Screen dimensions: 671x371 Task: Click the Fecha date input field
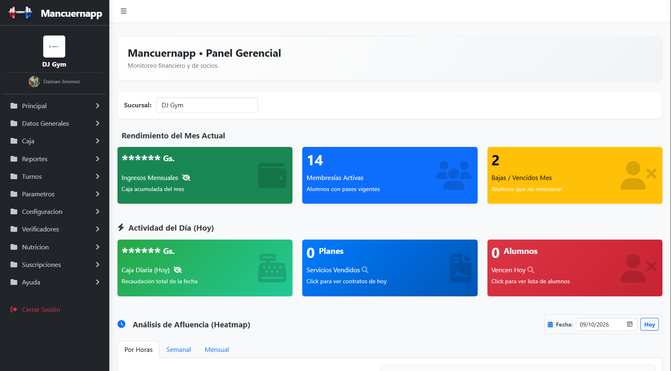[x=606, y=324]
